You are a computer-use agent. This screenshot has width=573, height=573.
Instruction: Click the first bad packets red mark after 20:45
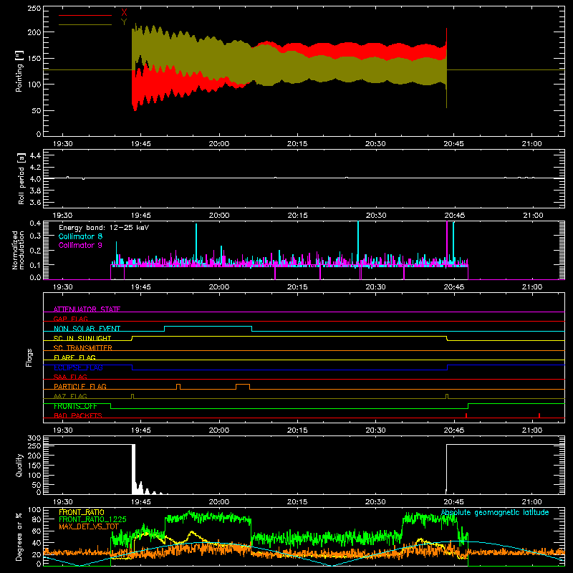pyautogui.click(x=466, y=415)
